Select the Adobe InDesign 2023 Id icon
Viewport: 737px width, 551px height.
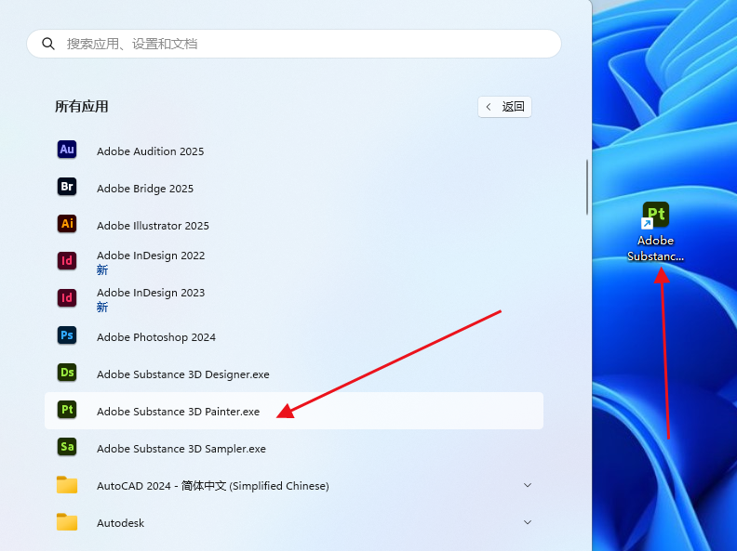tap(67, 298)
